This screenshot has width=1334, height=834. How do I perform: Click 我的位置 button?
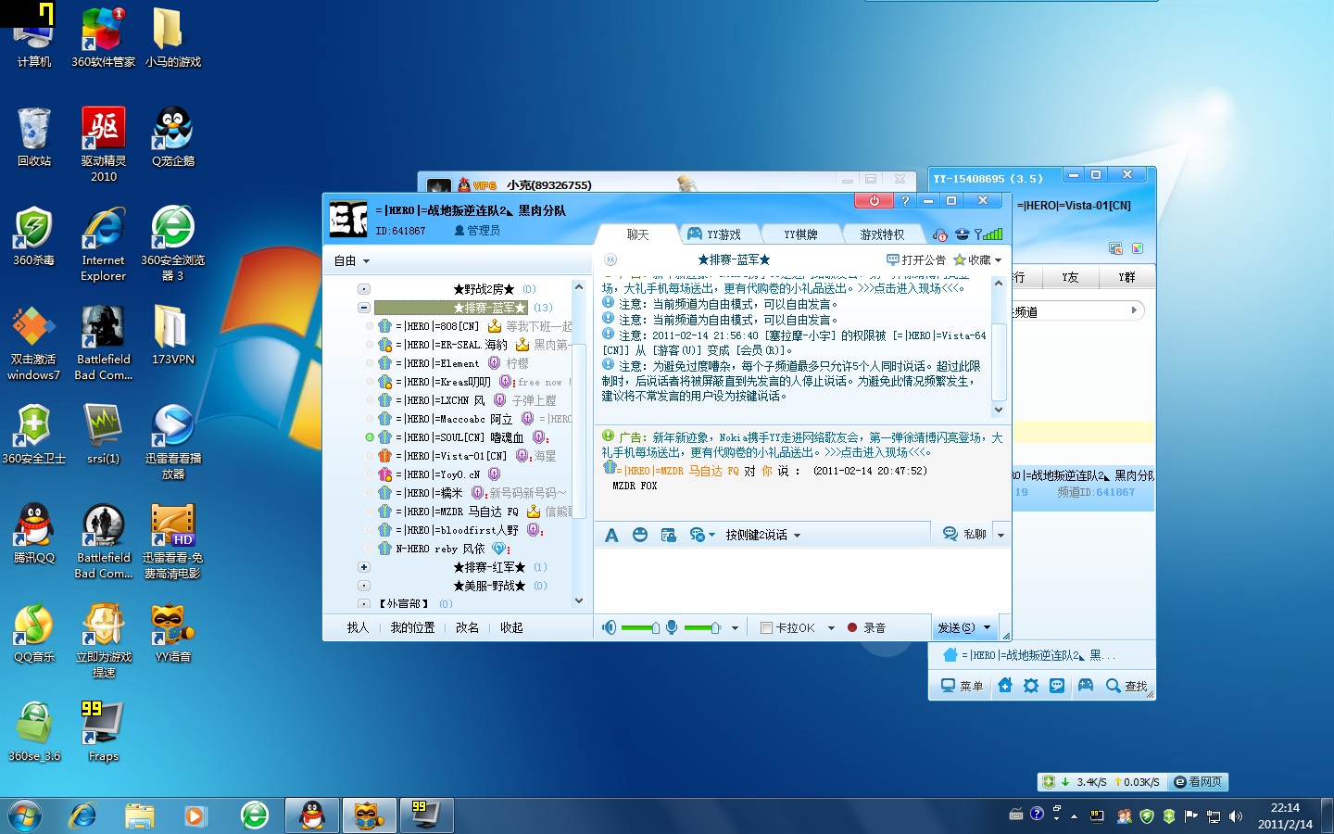(412, 627)
